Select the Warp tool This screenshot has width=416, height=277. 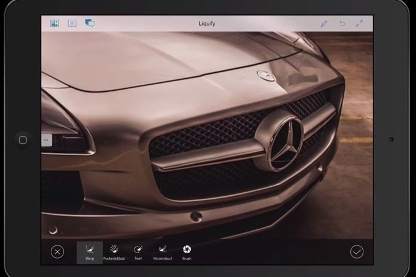click(90, 253)
